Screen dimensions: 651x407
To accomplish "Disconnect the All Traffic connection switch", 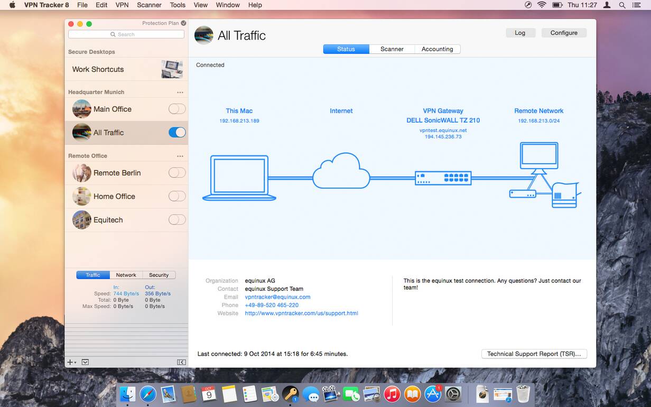I will [177, 132].
